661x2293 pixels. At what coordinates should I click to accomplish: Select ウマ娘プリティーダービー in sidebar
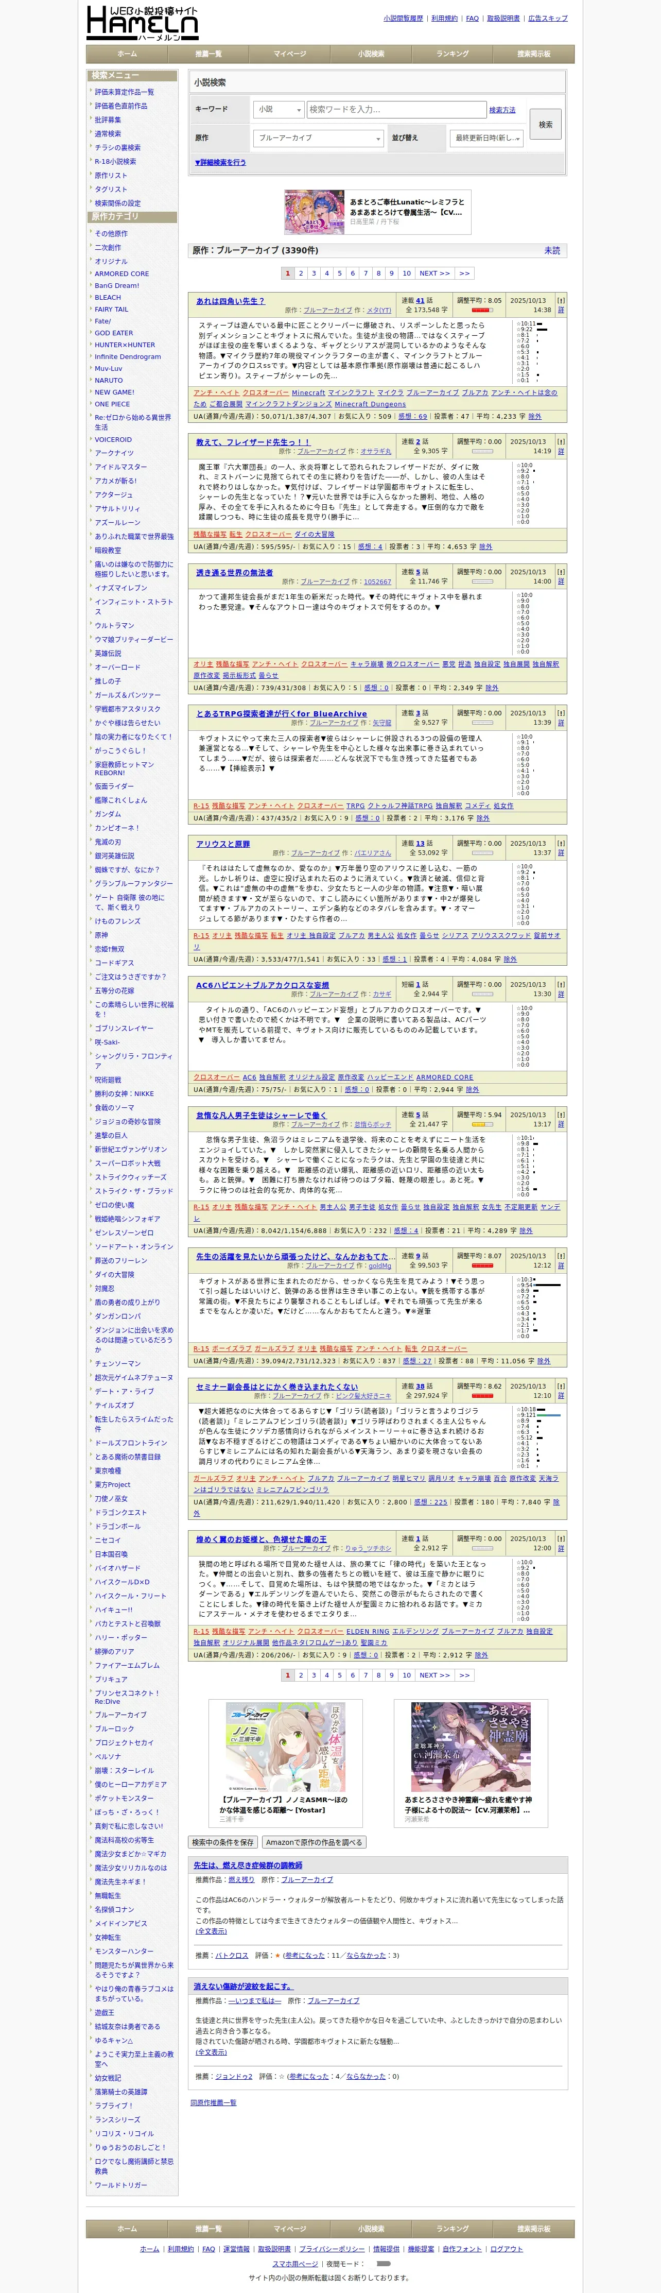coord(134,639)
